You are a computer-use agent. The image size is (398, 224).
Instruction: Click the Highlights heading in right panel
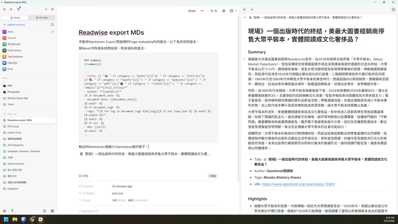(257, 199)
